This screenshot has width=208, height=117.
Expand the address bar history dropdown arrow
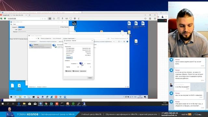point(107,38)
